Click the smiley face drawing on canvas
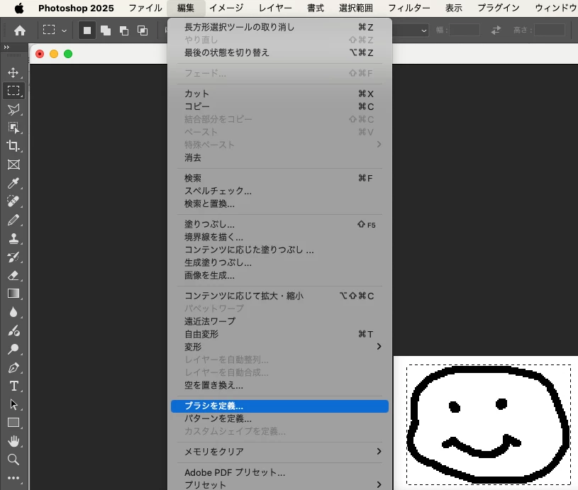The width and height of the screenshot is (578, 490). click(489, 425)
